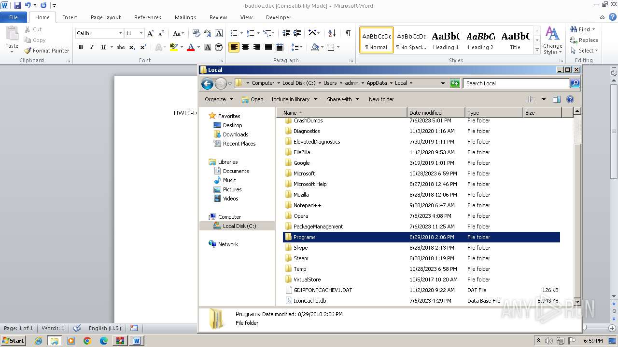Open Explorer view options dropdown arrow
This screenshot has width=618, height=347.
[544, 99]
